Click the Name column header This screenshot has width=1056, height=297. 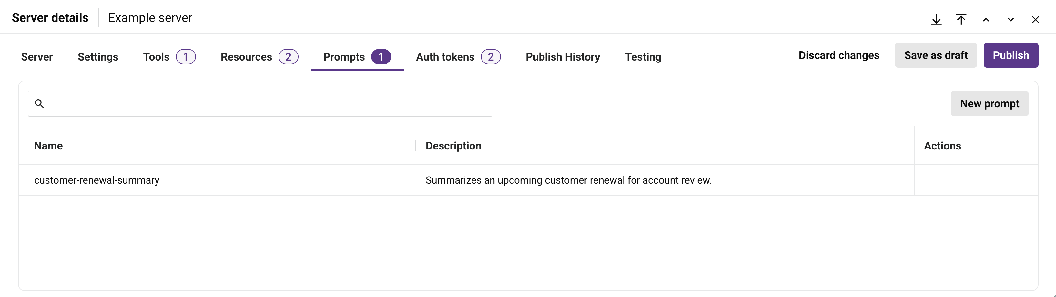[x=48, y=146]
